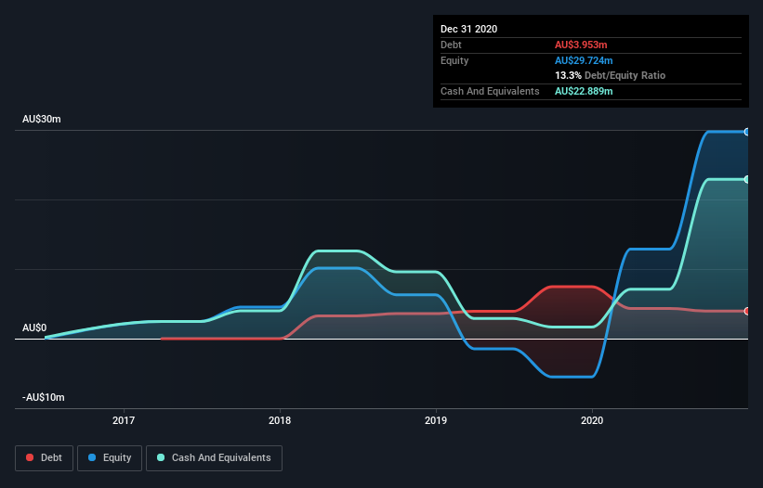Viewport: 763px width, 488px height.
Task: Toggle the Equity series in legend
Action: pos(110,458)
